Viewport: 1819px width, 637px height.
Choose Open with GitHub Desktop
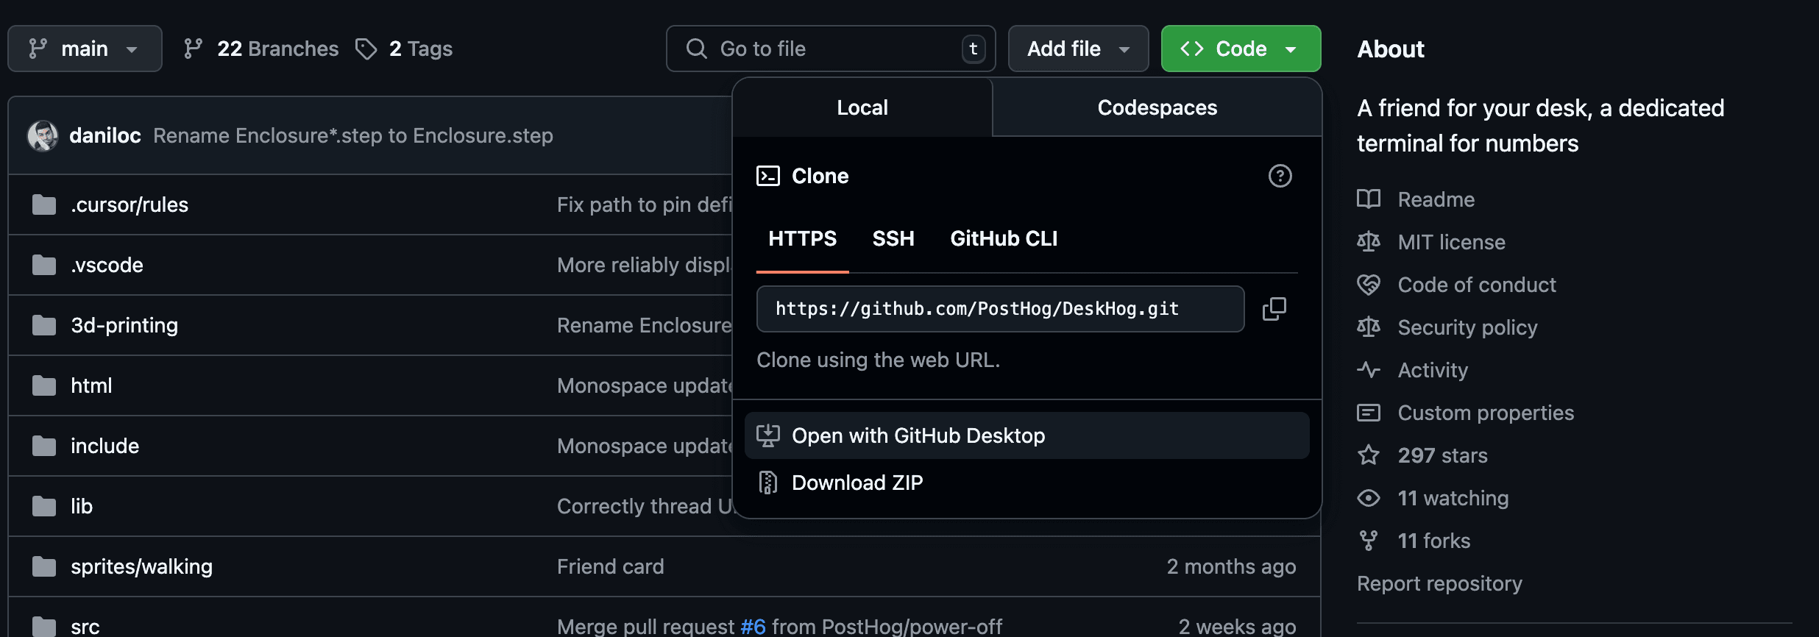click(x=1027, y=435)
